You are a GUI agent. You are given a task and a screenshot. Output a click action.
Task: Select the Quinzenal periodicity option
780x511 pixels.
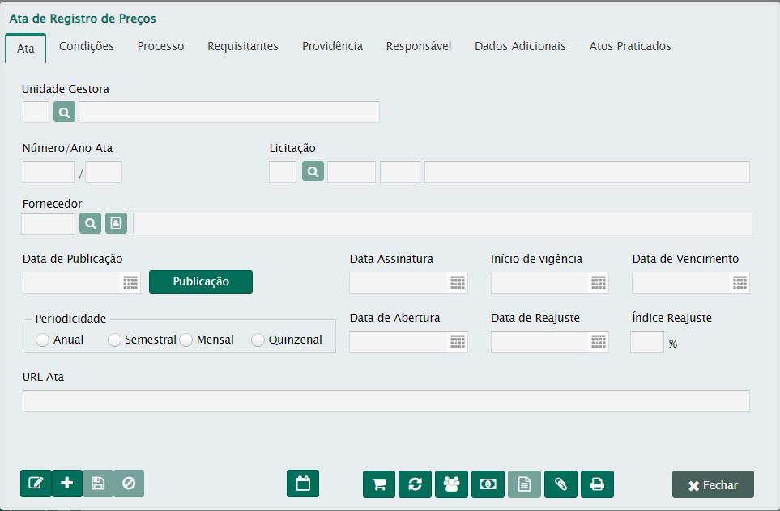pos(258,340)
